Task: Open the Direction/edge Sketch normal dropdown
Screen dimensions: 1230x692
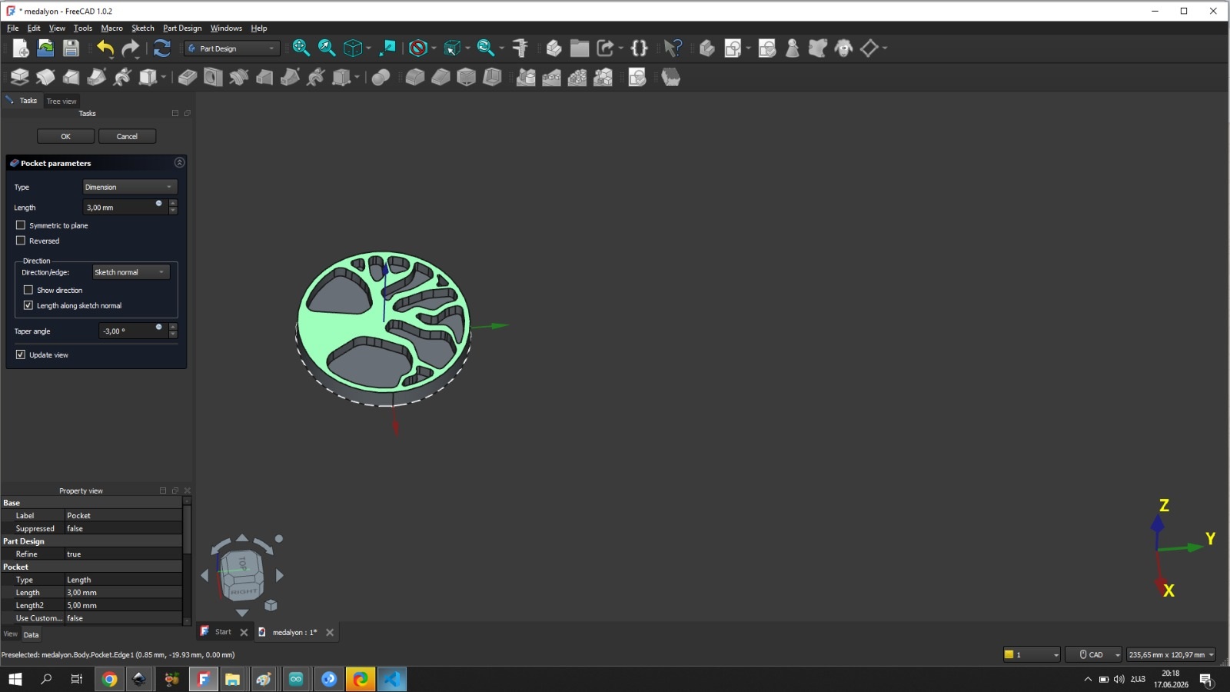Action: [x=131, y=272]
